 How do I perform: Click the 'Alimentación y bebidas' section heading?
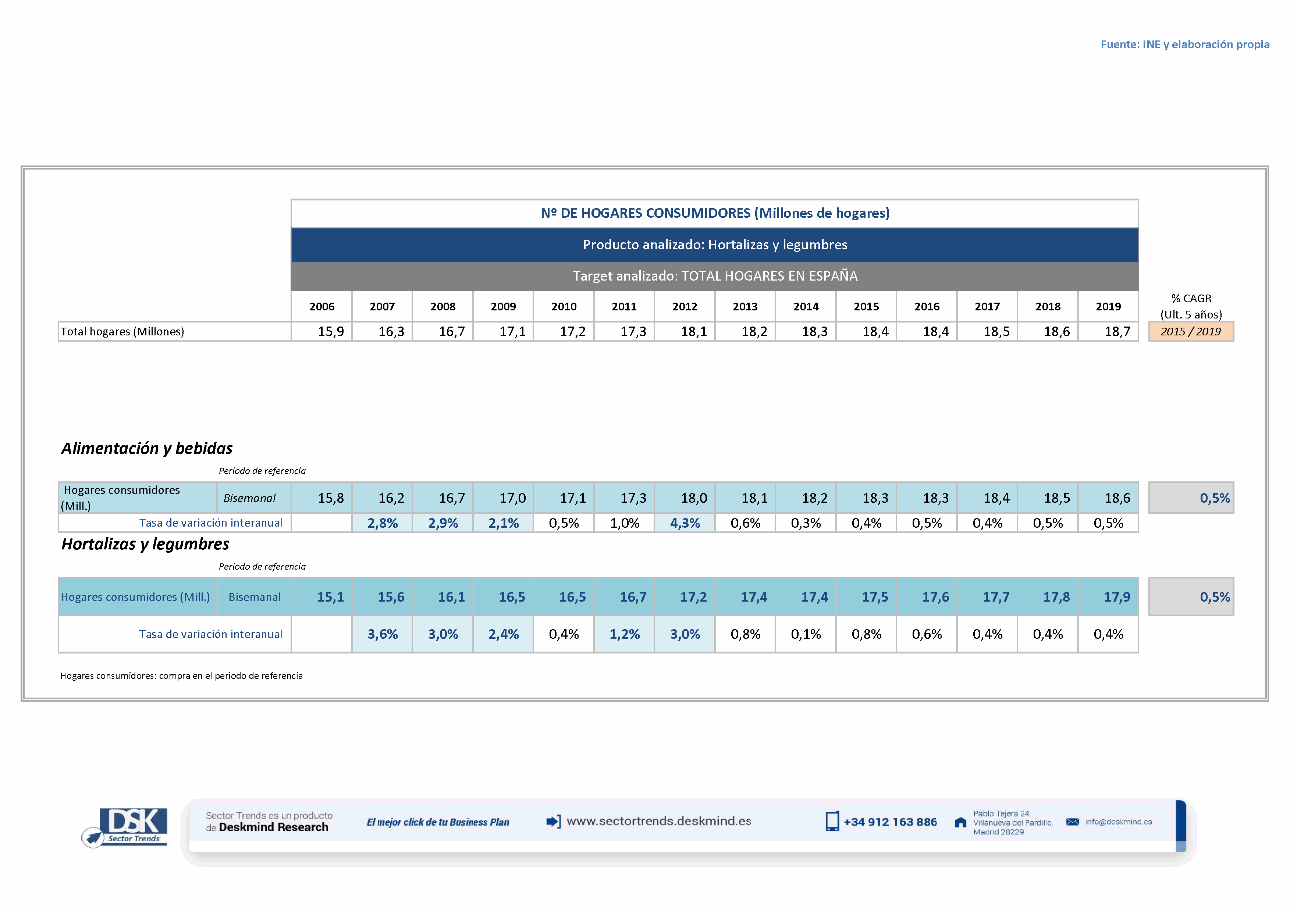pos(147,448)
